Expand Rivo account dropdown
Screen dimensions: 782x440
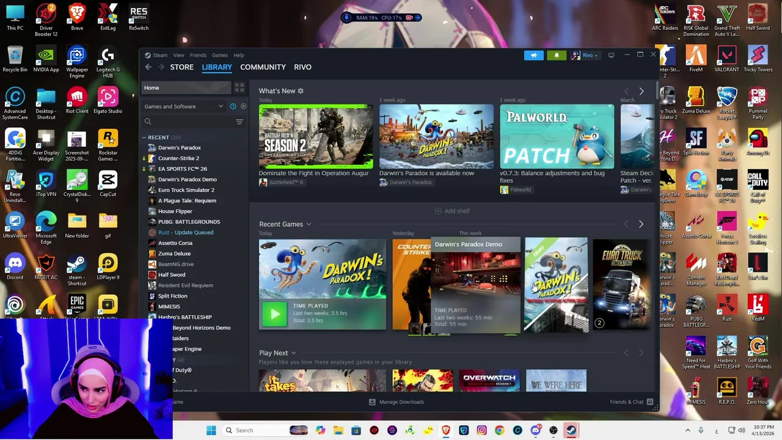tap(585, 56)
